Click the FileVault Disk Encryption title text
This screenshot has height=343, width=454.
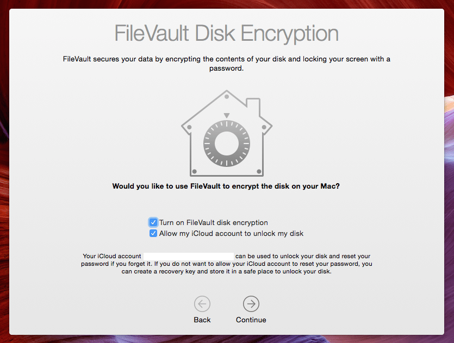pyautogui.click(x=227, y=34)
